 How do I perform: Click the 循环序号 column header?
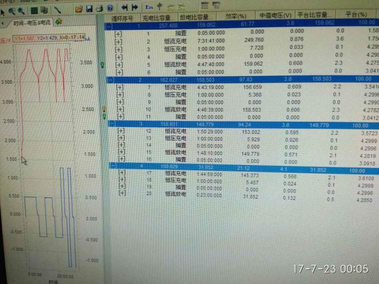click(x=122, y=19)
